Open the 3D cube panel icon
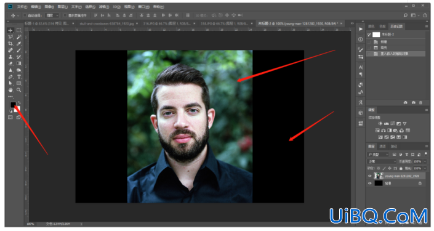 [x=360, y=113]
